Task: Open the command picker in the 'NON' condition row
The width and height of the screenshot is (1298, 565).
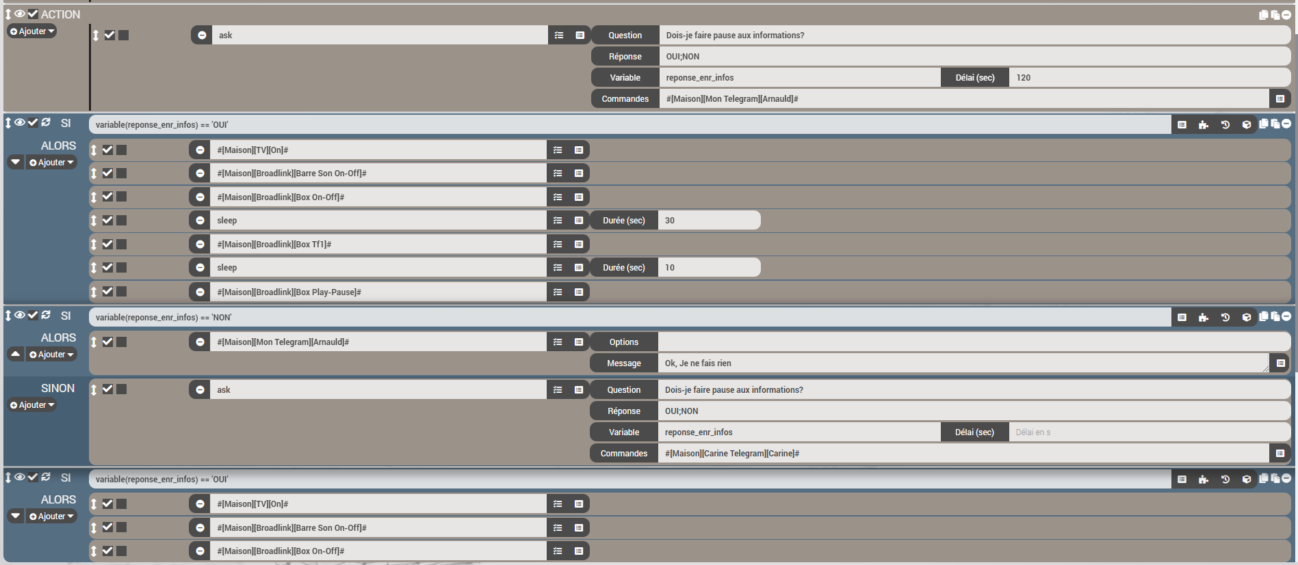Action: tap(1182, 317)
